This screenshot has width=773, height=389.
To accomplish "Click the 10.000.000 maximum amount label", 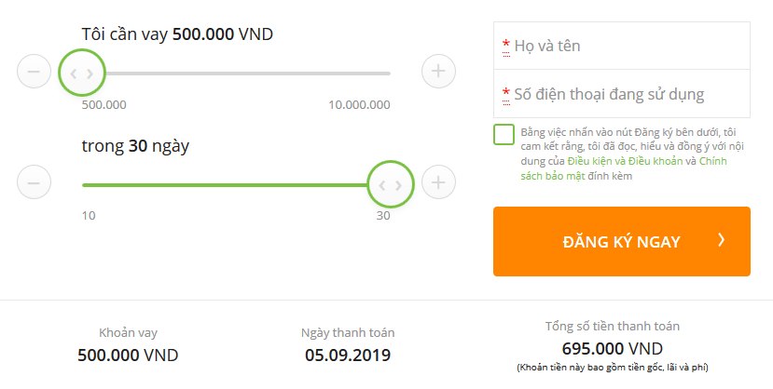I will pyautogui.click(x=359, y=104).
